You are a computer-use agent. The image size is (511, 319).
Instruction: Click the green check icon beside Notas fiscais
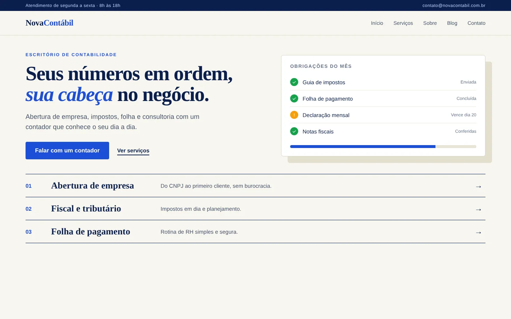(294, 131)
